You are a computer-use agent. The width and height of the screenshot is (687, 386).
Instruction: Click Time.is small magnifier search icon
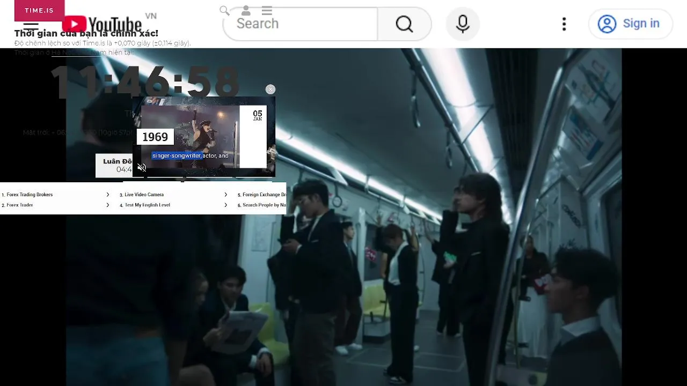pyautogui.click(x=224, y=11)
